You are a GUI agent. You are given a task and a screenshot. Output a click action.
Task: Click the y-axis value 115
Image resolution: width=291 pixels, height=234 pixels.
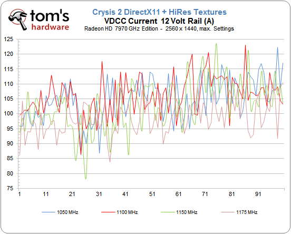[9, 69]
